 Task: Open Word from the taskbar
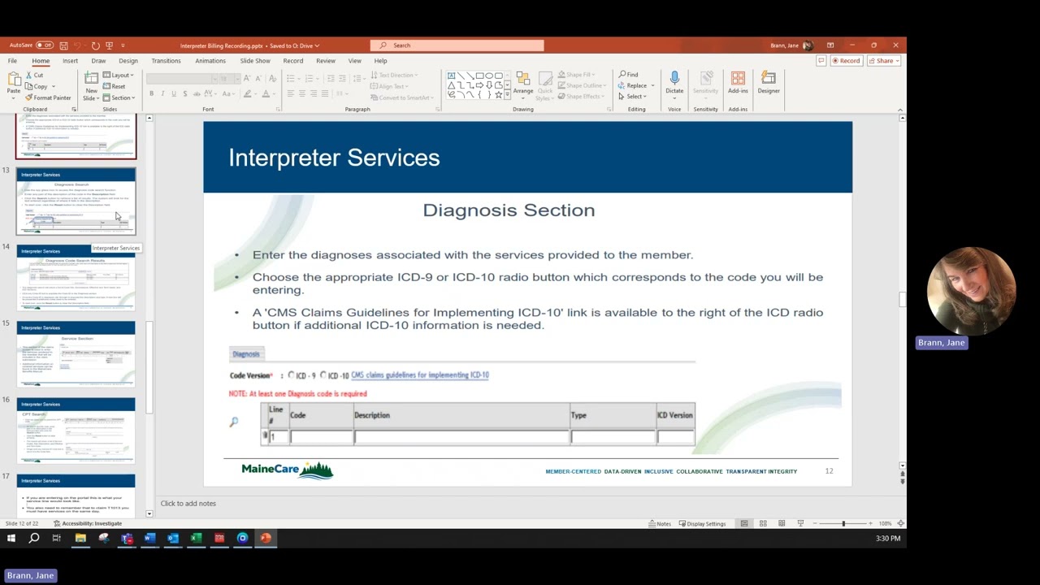[x=149, y=538]
